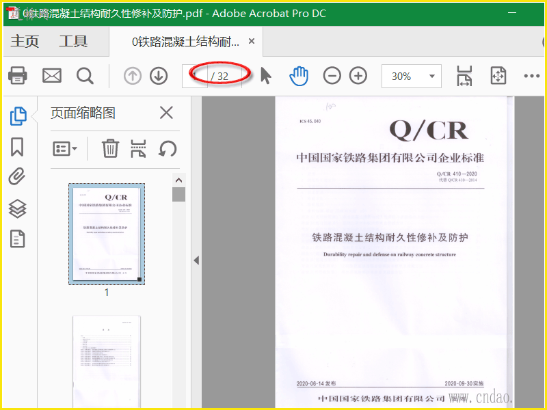Close the 0铁路混凝土结构耐... document tab
Image resolution: width=547 pixels, height=410 pixels.
(x=252, y=41)
